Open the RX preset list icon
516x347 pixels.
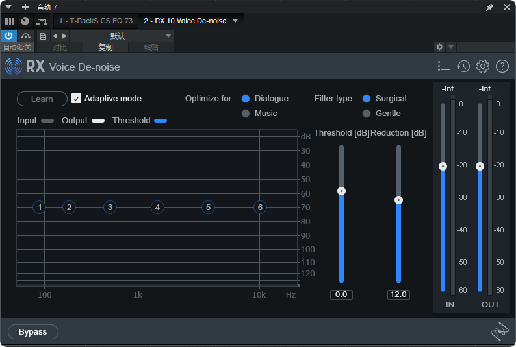pos(444,66)
